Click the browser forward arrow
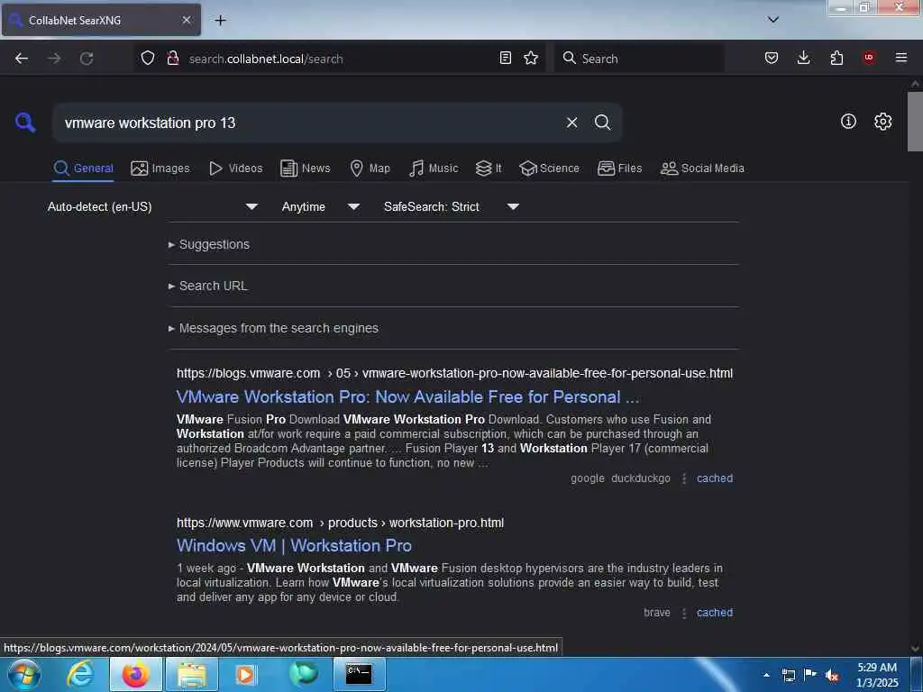The height and width of the screenshot is (692, 923). pyautogui.click(x=54, y=59)
